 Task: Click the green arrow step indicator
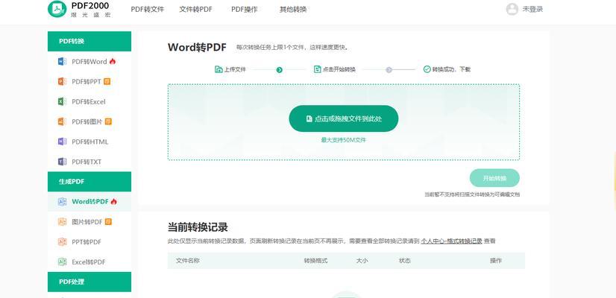pos(280,70)
